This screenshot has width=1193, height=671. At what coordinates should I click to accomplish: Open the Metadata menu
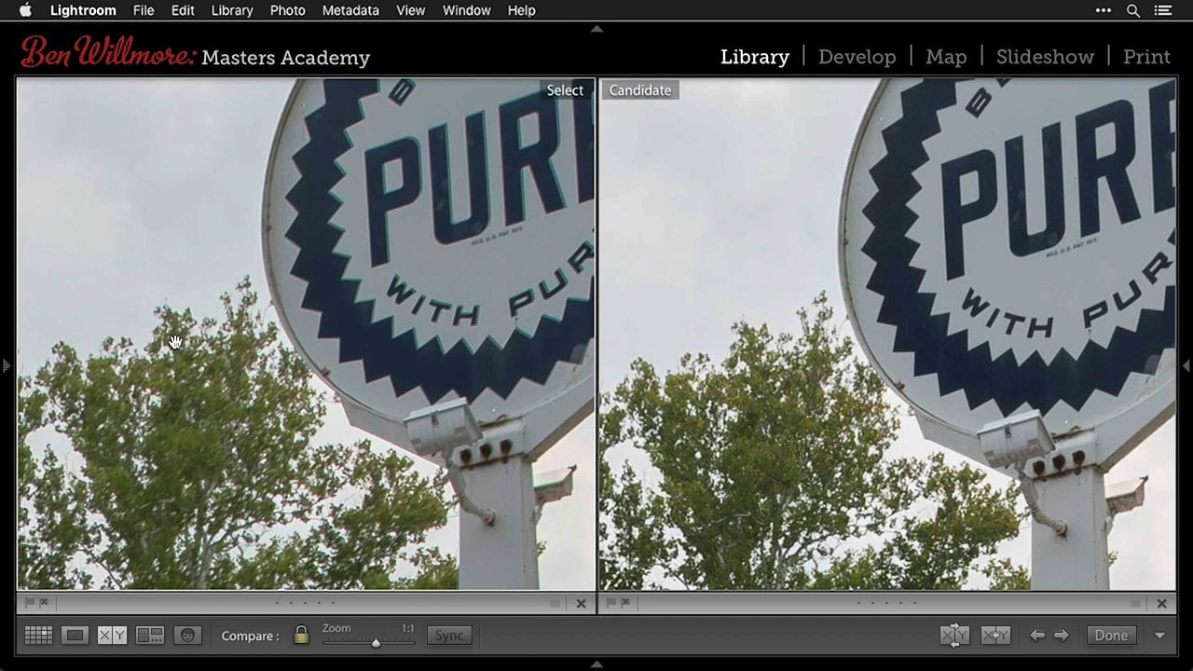[x=350, y=10]
